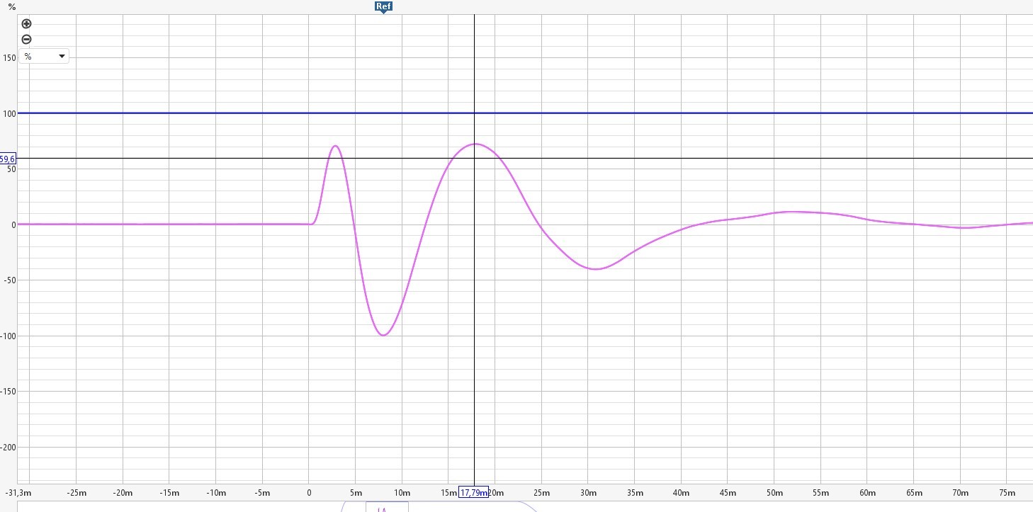Click the zoom in magnifier icon
The image size is (1033, 512).
pyautogui.click(x=27, y=23)
